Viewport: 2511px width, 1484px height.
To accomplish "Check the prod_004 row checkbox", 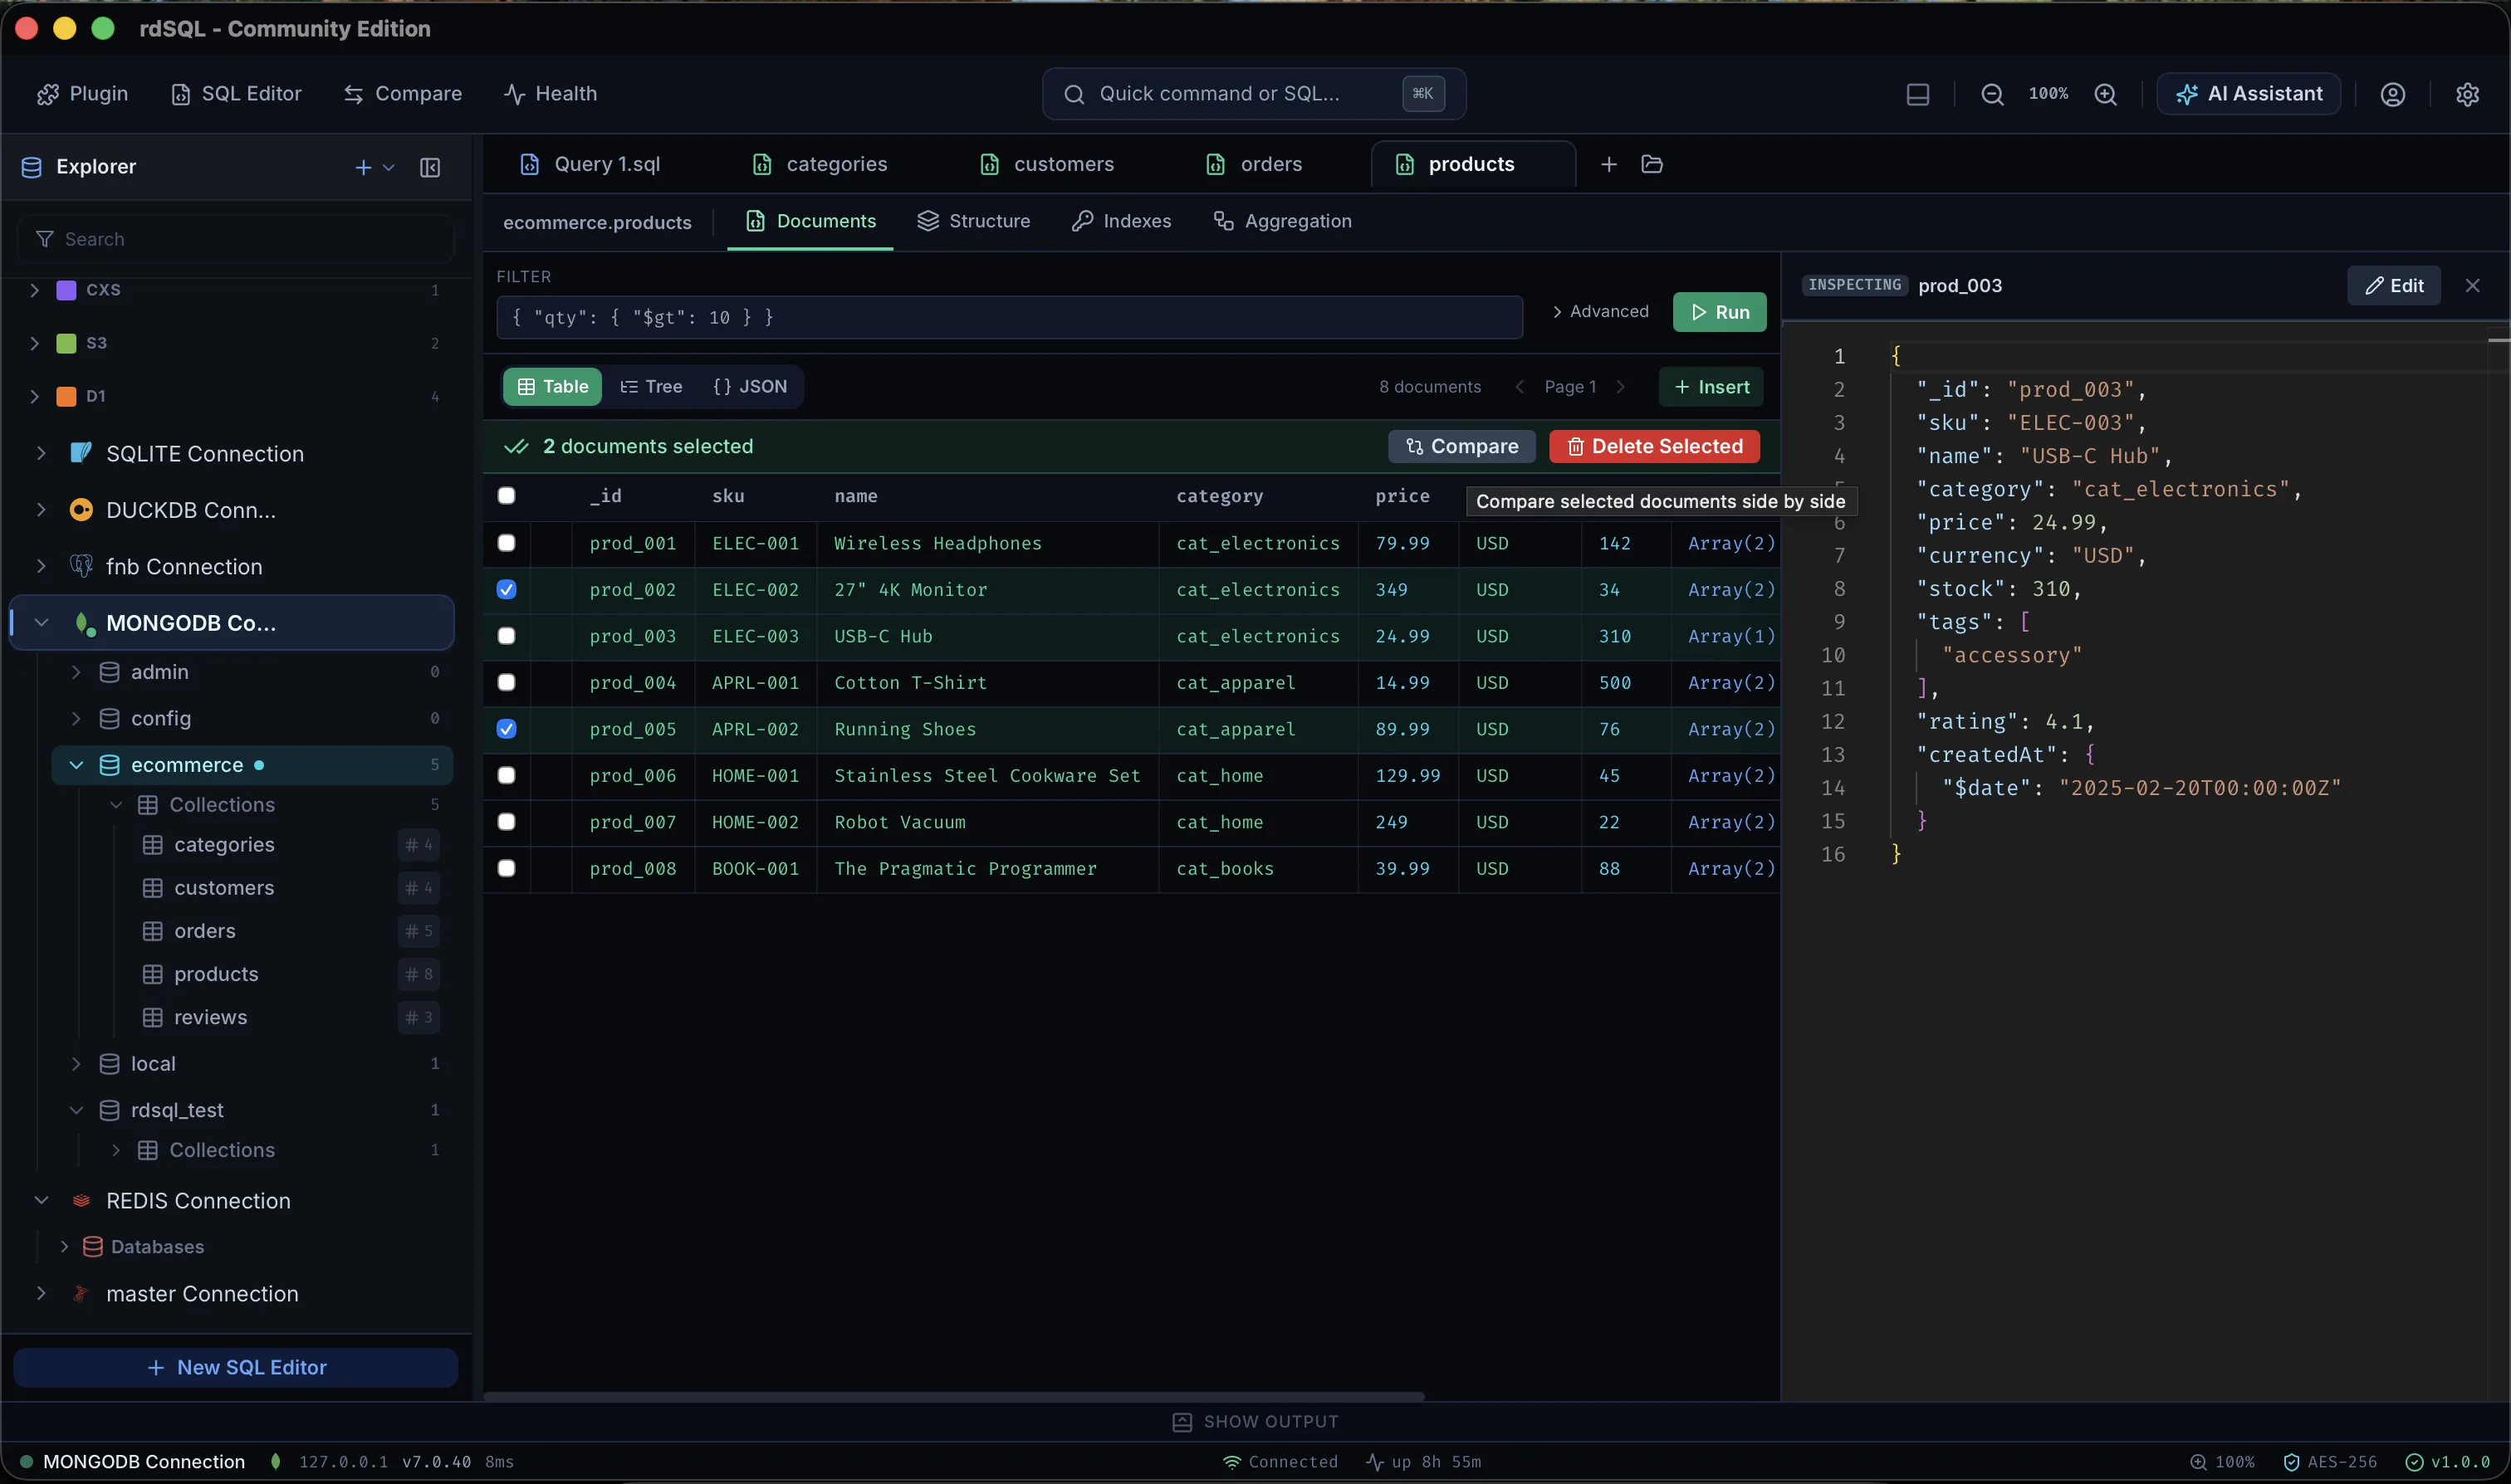I will tap(507, 682).
